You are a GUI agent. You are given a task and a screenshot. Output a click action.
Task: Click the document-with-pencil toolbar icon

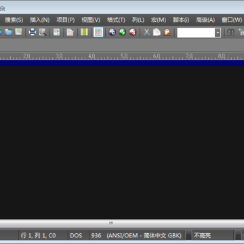click(x=70, y=33)
